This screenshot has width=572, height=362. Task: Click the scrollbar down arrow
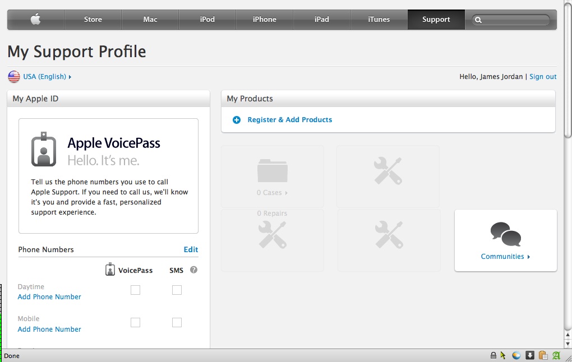(x=568, y=344)
